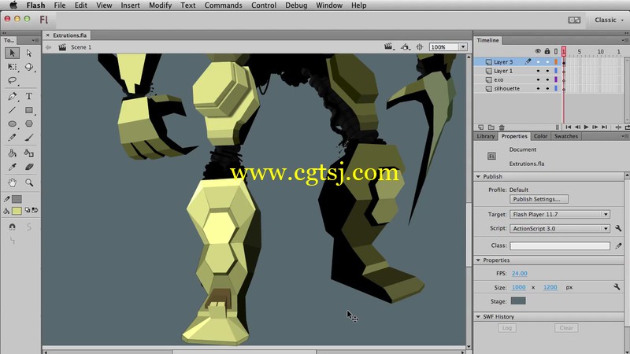The height and width of the screenshot is (354, 630).
Task: Open the Flash Player target dropdown
Action: tap(560, 214)
